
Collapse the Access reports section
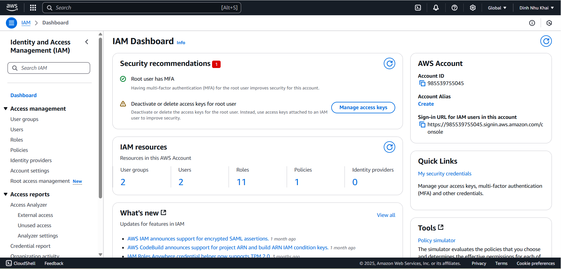6,194
